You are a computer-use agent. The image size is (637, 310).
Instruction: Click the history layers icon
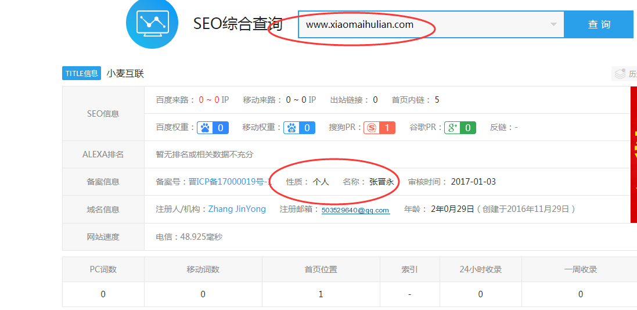pos(620,74)
